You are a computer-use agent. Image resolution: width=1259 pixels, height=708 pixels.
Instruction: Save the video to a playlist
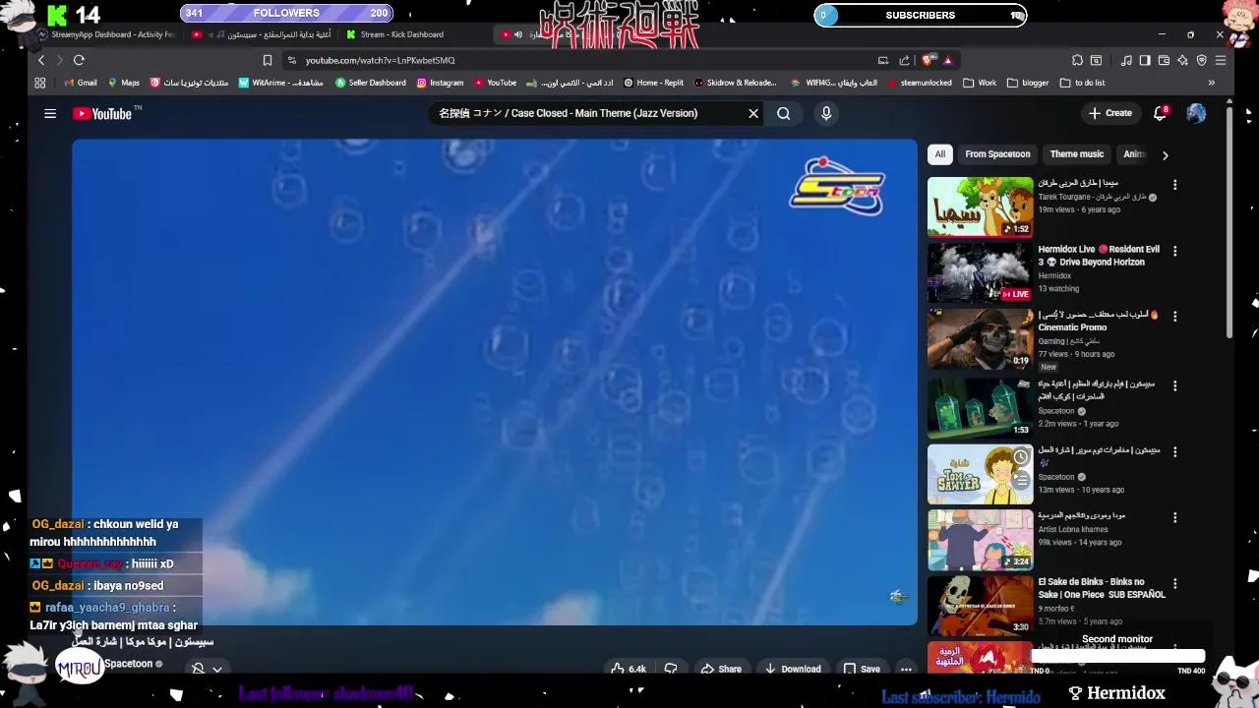point(861,669)
